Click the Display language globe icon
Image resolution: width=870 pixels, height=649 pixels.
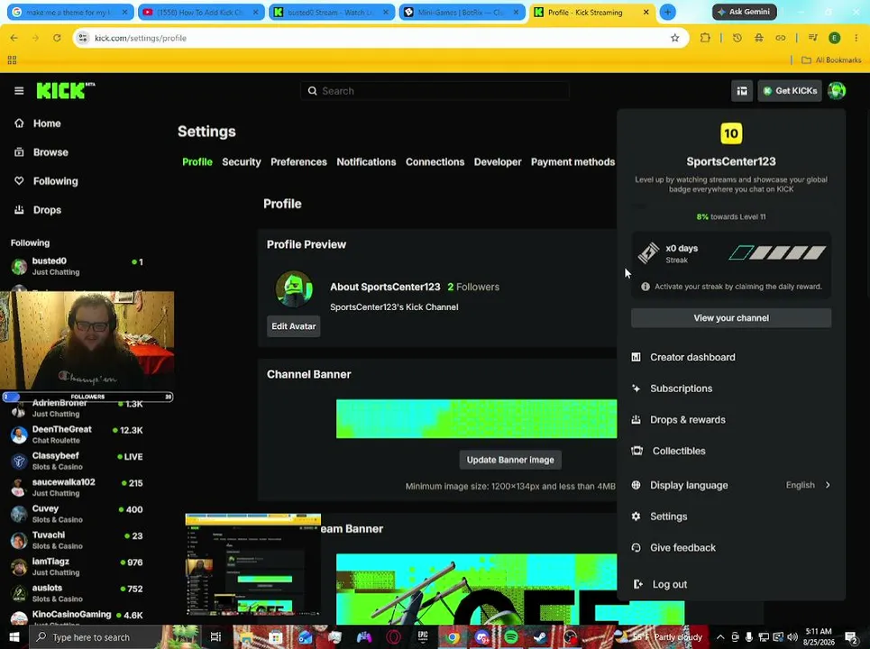coord(636,485)
